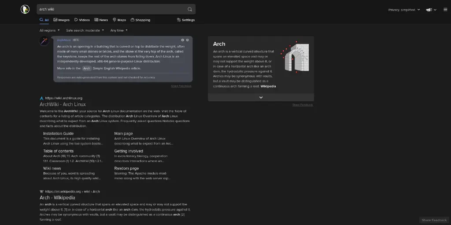451x225 pixels.
Task: Open the ArchWiki - Arch Linux result
Action: [x=63, y=104]
